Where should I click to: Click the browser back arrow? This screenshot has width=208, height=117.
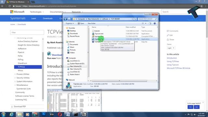[x=2, y=6]
